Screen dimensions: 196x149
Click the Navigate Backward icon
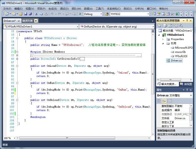click(67, 14)
